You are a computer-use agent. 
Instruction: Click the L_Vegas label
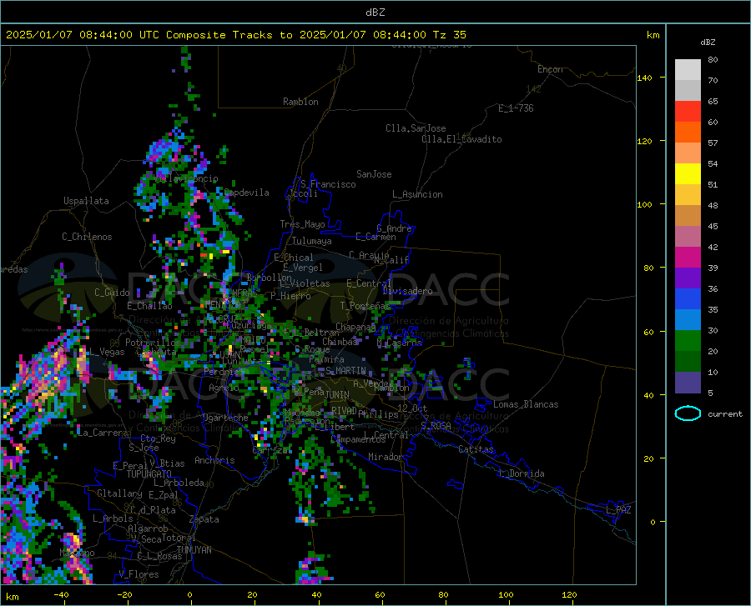(x=107, y=352)
